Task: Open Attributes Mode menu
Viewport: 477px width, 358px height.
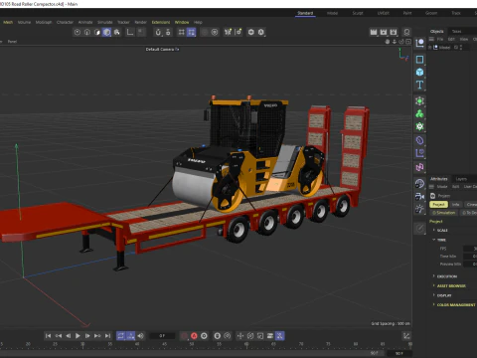Action: 442,187
